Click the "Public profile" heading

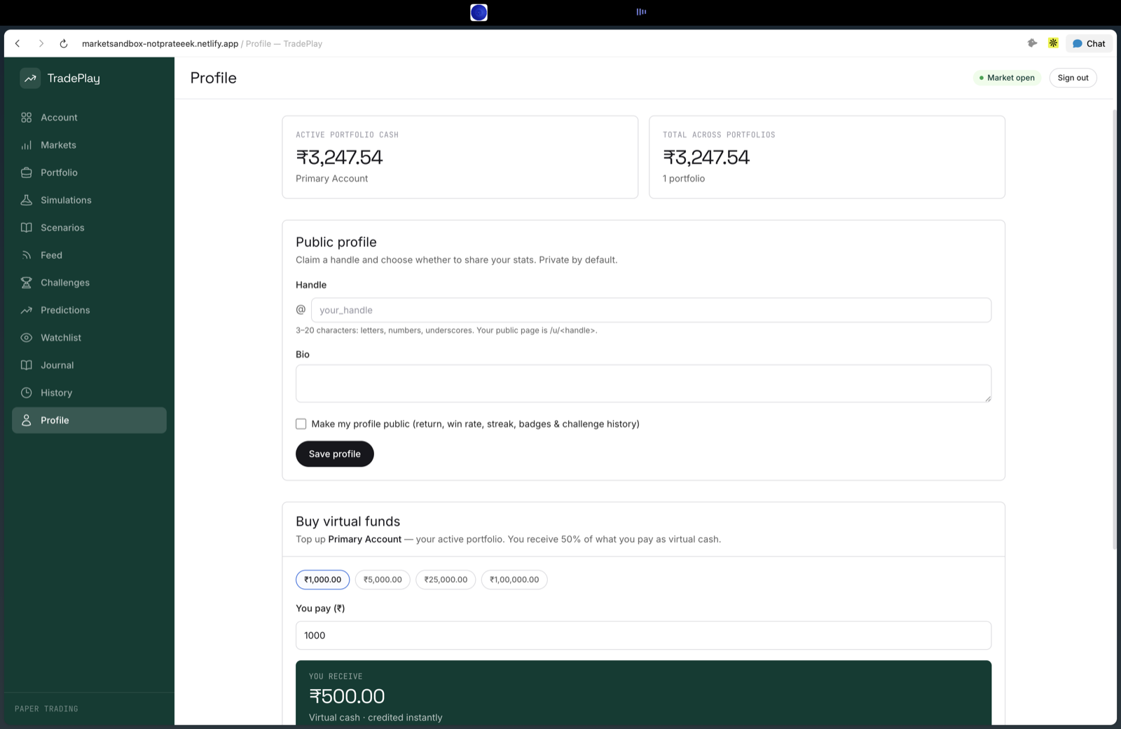336,242
